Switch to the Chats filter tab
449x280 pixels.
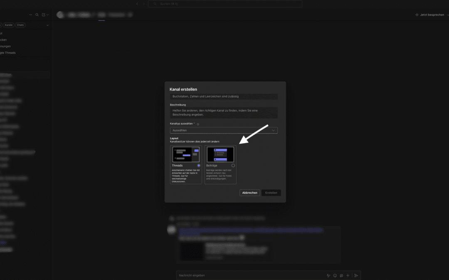pos(20,25)
